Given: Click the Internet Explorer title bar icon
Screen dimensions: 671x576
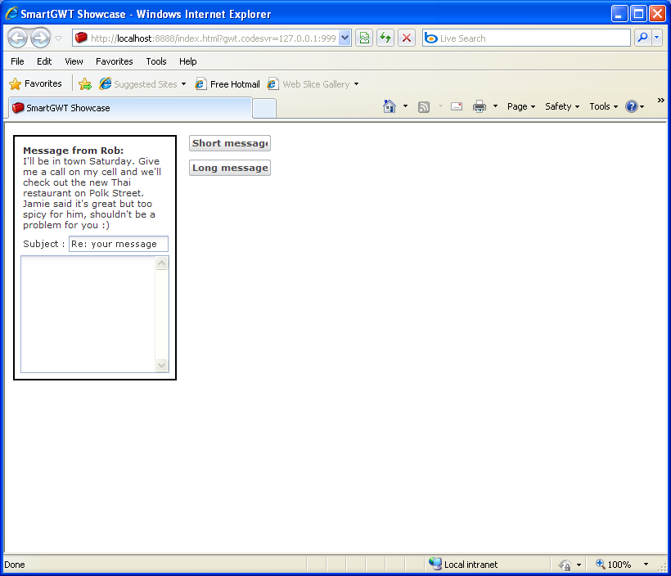Looking at the screenshot, I should point(11,13).
